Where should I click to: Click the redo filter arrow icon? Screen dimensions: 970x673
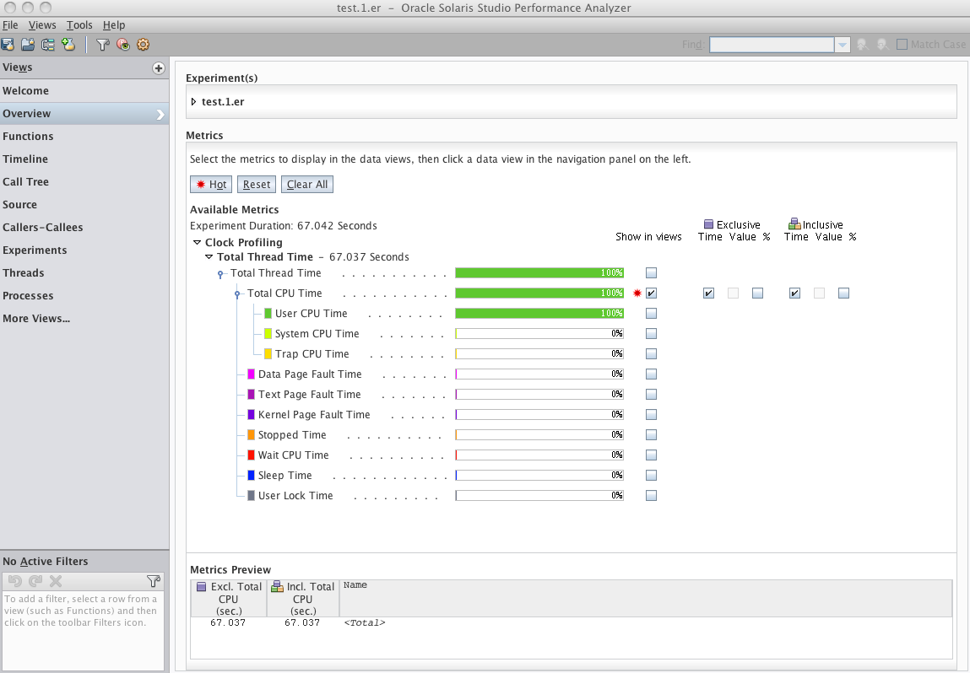35,581
